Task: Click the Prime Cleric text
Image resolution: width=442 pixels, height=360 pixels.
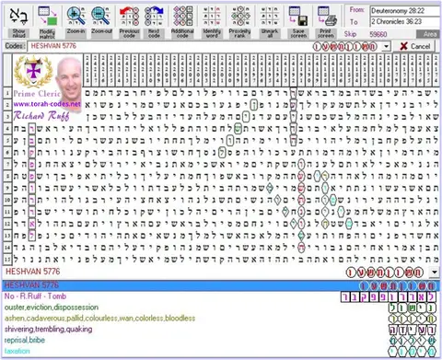Action: [37, 94]
